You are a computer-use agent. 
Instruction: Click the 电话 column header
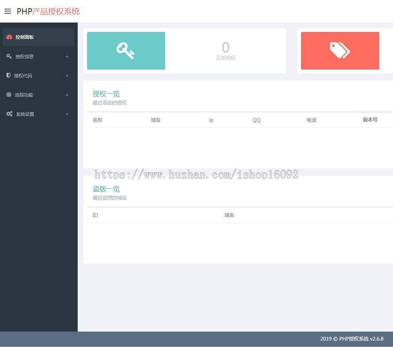tap(312, 120)
